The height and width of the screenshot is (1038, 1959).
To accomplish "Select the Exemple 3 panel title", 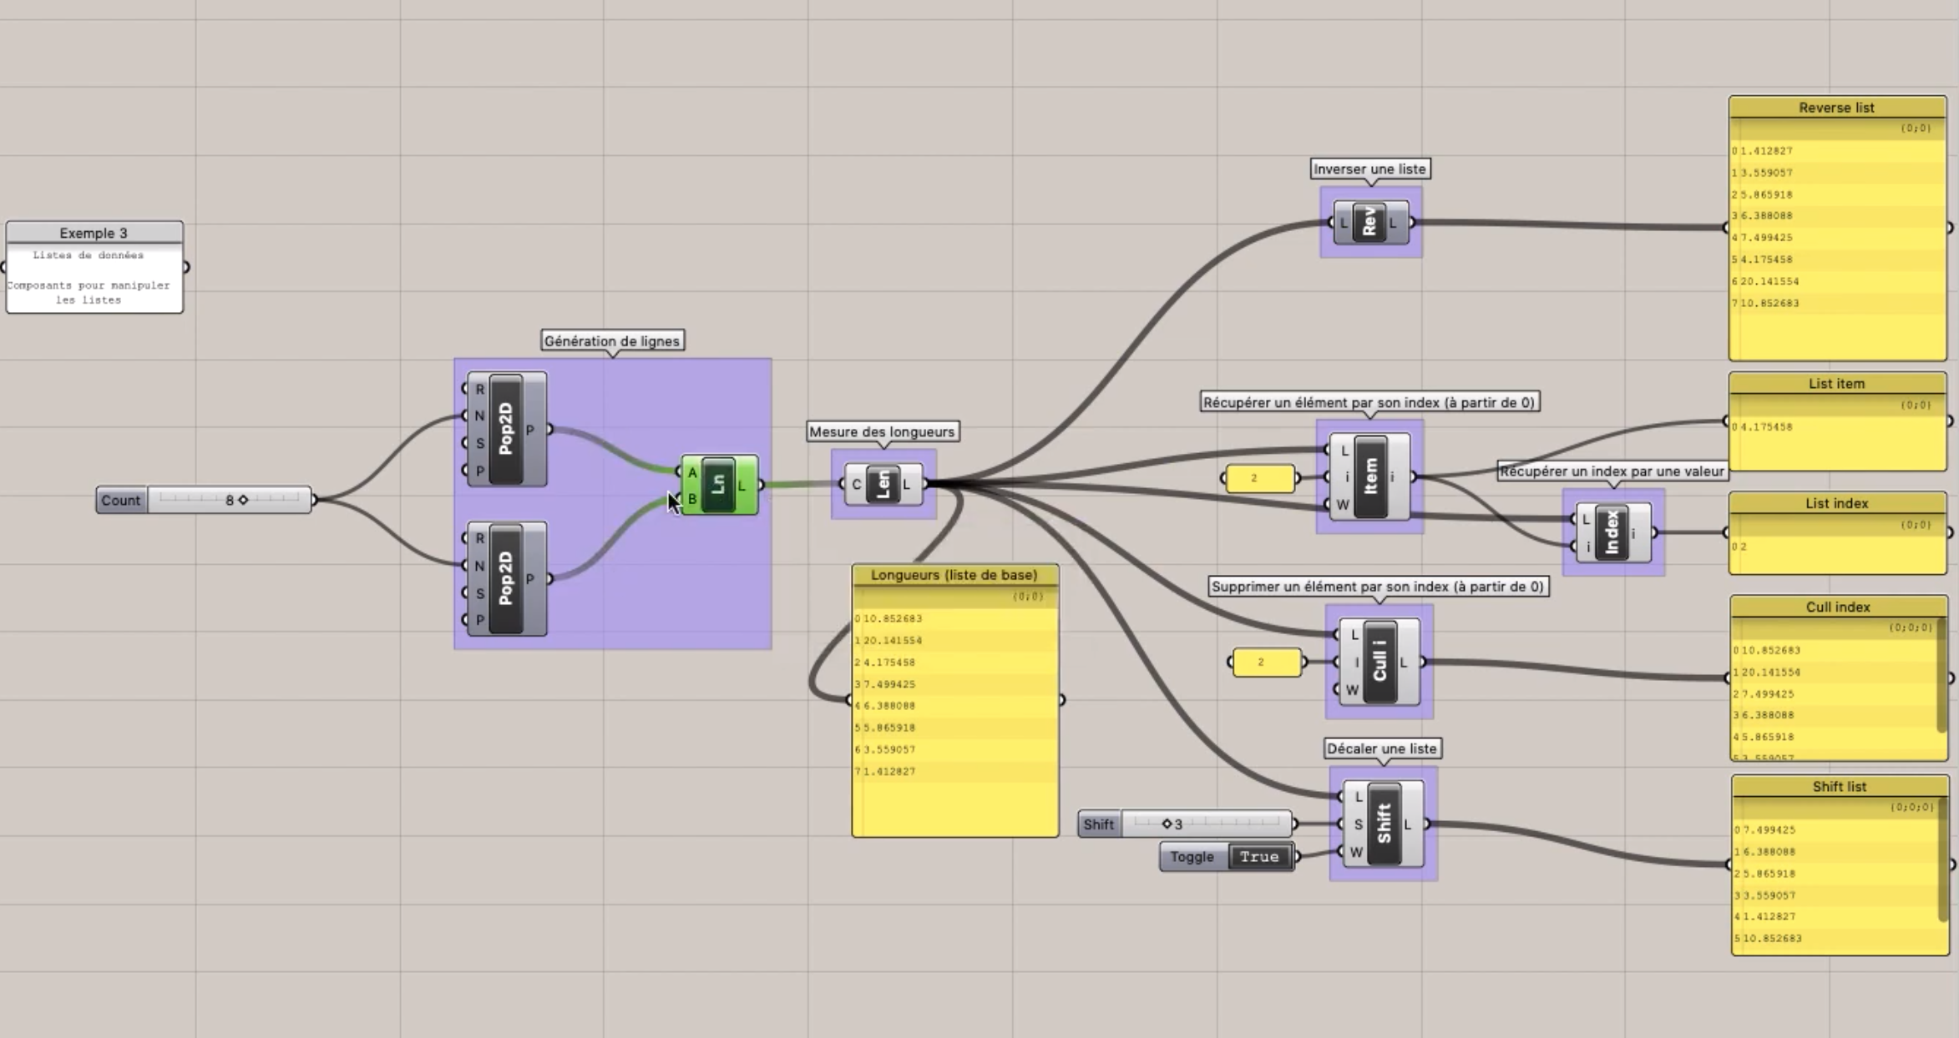I will pos(94,233).
